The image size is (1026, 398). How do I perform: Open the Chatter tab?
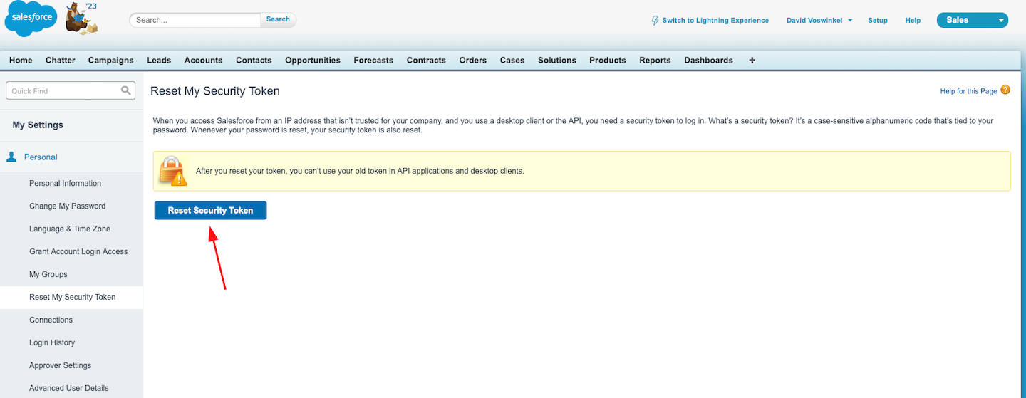point(61,61)
